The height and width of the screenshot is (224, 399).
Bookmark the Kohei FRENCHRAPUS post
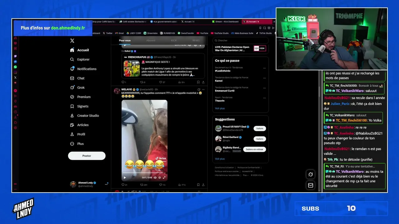coord(198,82)
